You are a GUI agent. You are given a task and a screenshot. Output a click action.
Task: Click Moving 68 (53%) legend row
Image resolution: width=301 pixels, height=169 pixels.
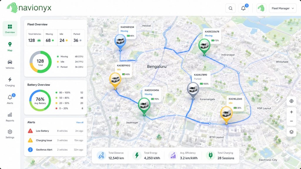point(70,57)
